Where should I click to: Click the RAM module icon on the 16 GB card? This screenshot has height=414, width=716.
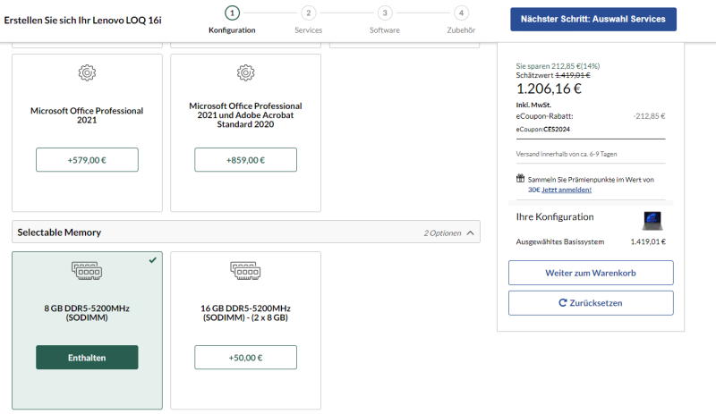tap(245, 271)
